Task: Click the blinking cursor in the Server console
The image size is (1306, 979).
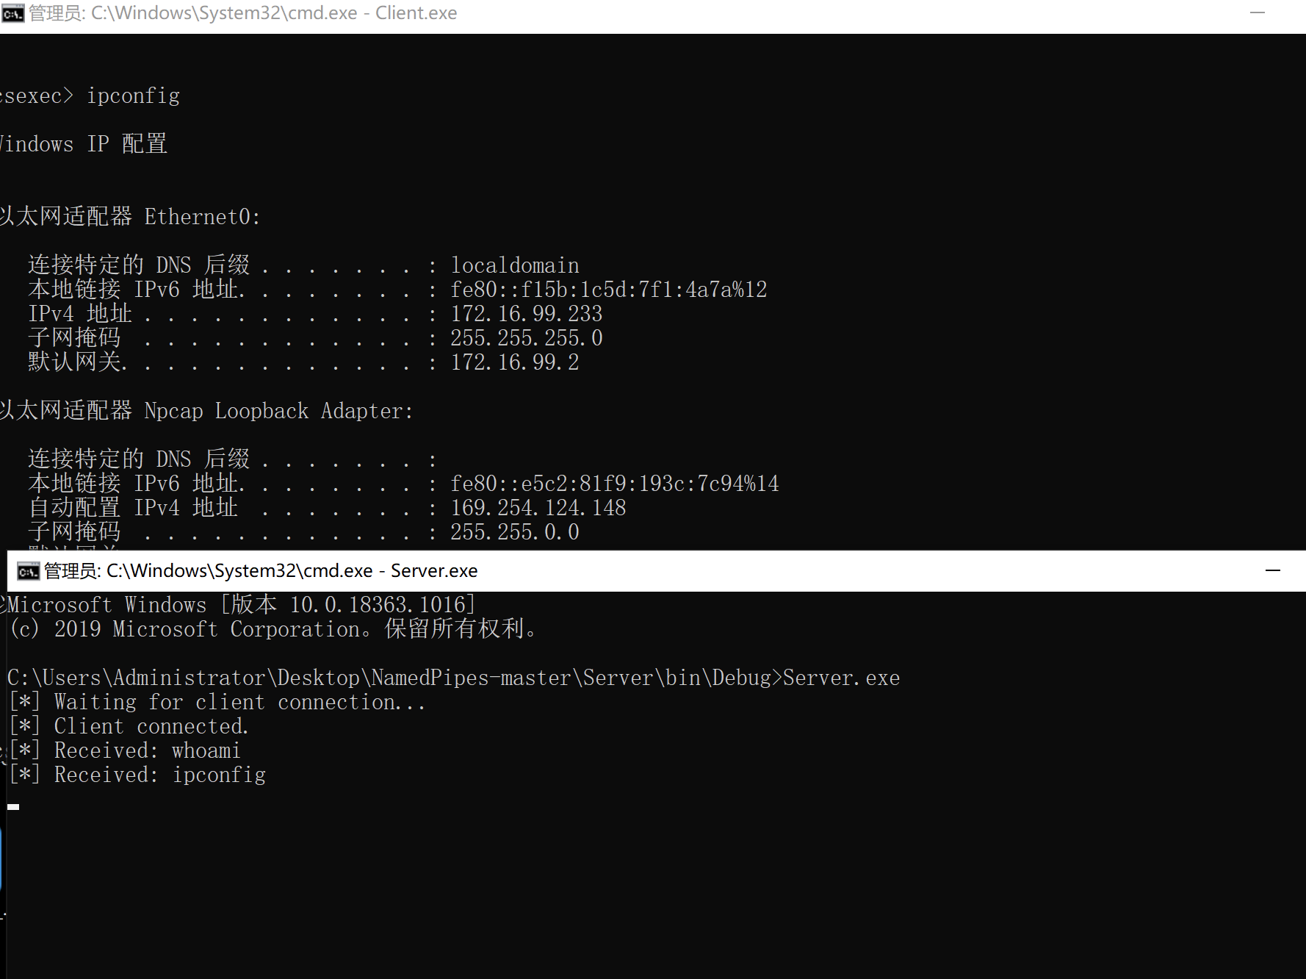Action: pyautogui.click(x=12, y=806)
